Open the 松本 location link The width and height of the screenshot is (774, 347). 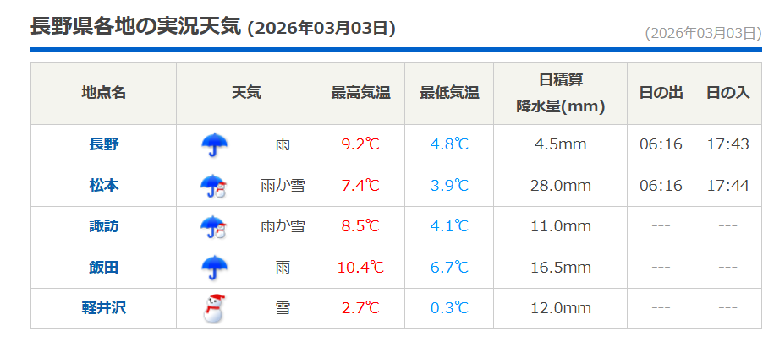coord(104,186)
